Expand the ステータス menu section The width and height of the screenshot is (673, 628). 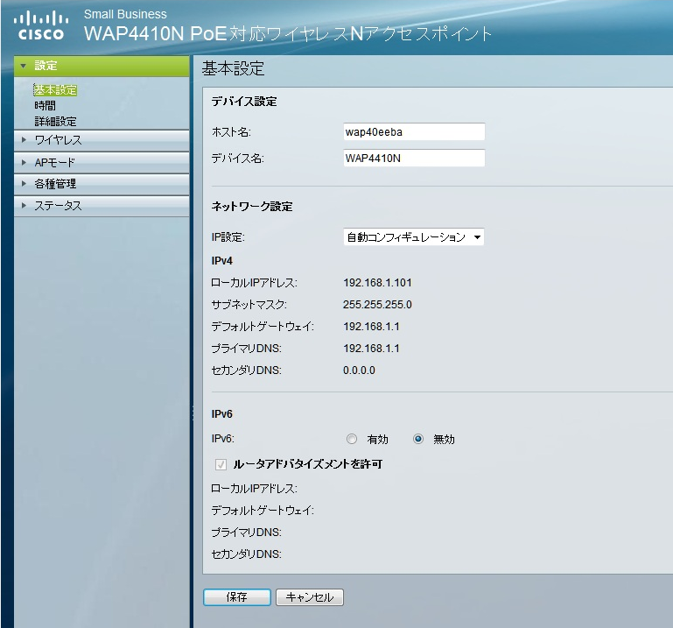[102, 206]
